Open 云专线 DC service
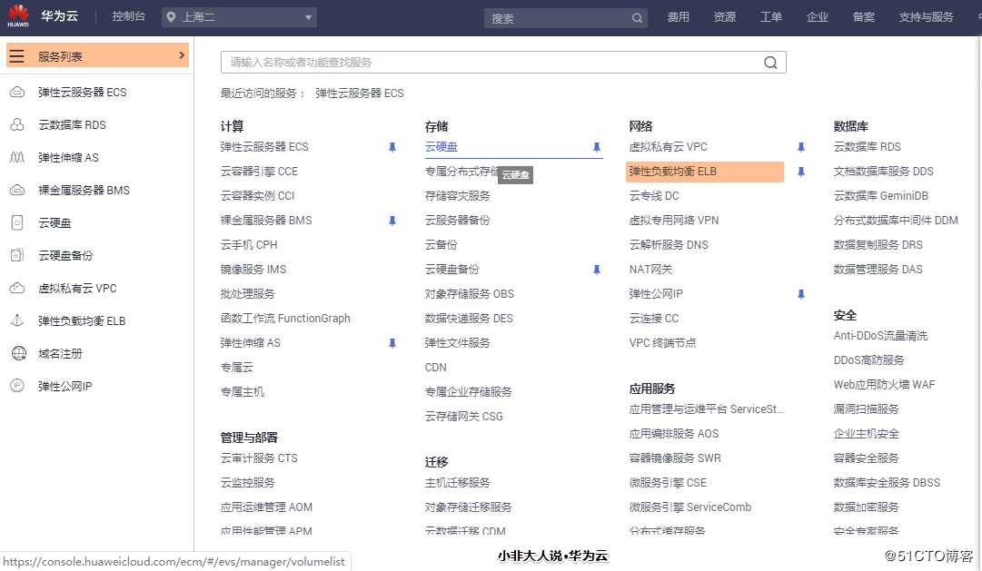This screenshot has height=571, width=982. (x=654, y=196)
